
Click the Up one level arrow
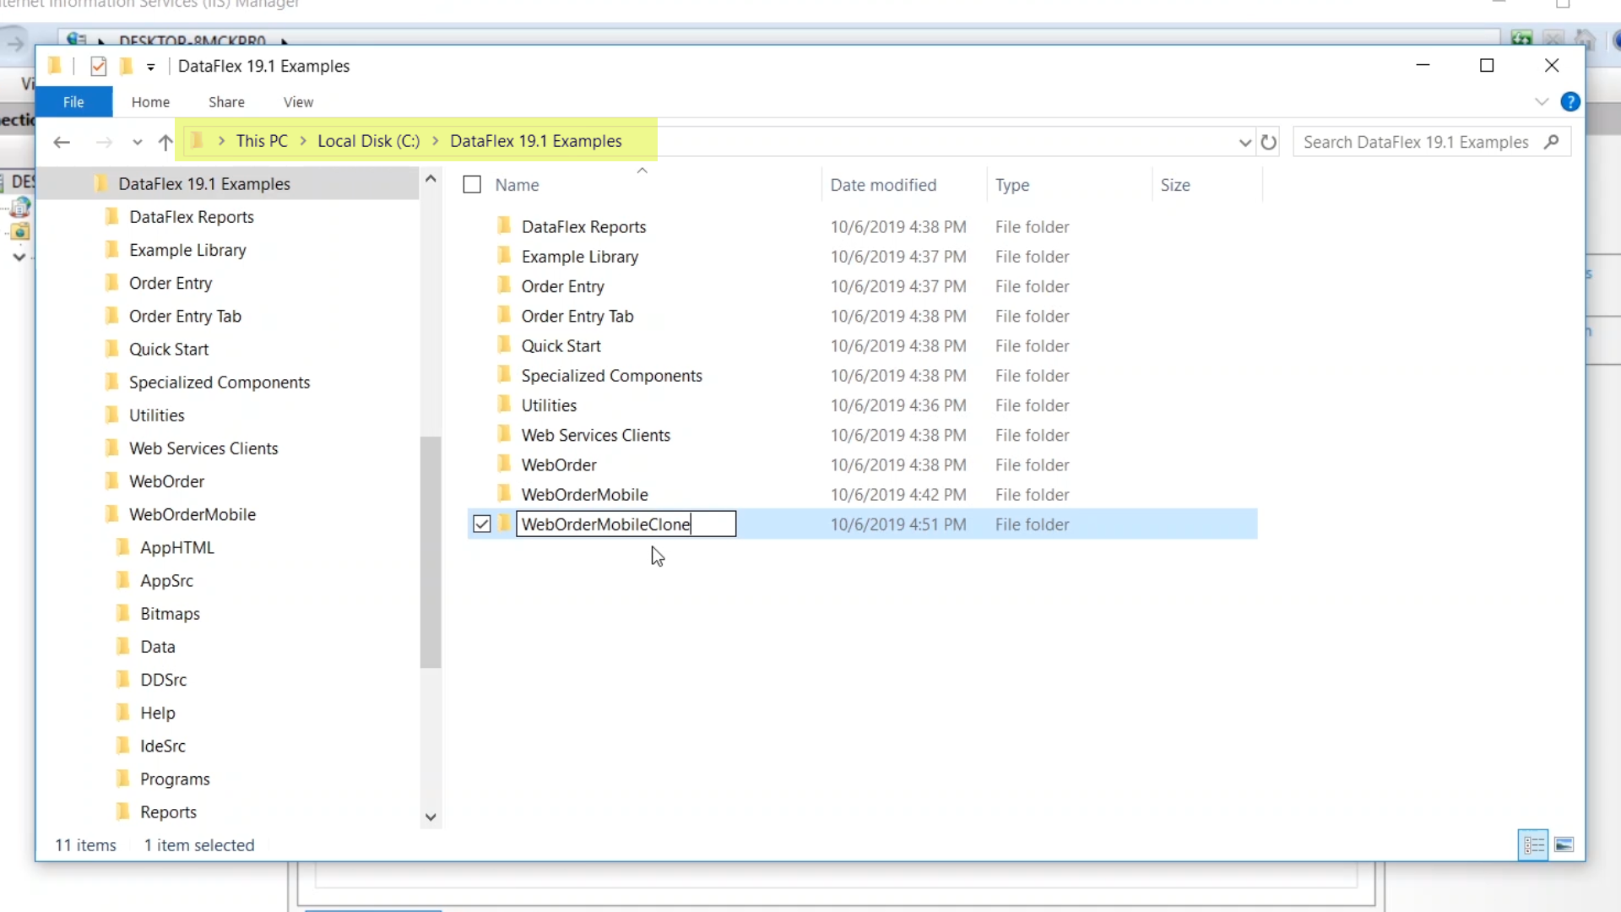tap(165, 142)
